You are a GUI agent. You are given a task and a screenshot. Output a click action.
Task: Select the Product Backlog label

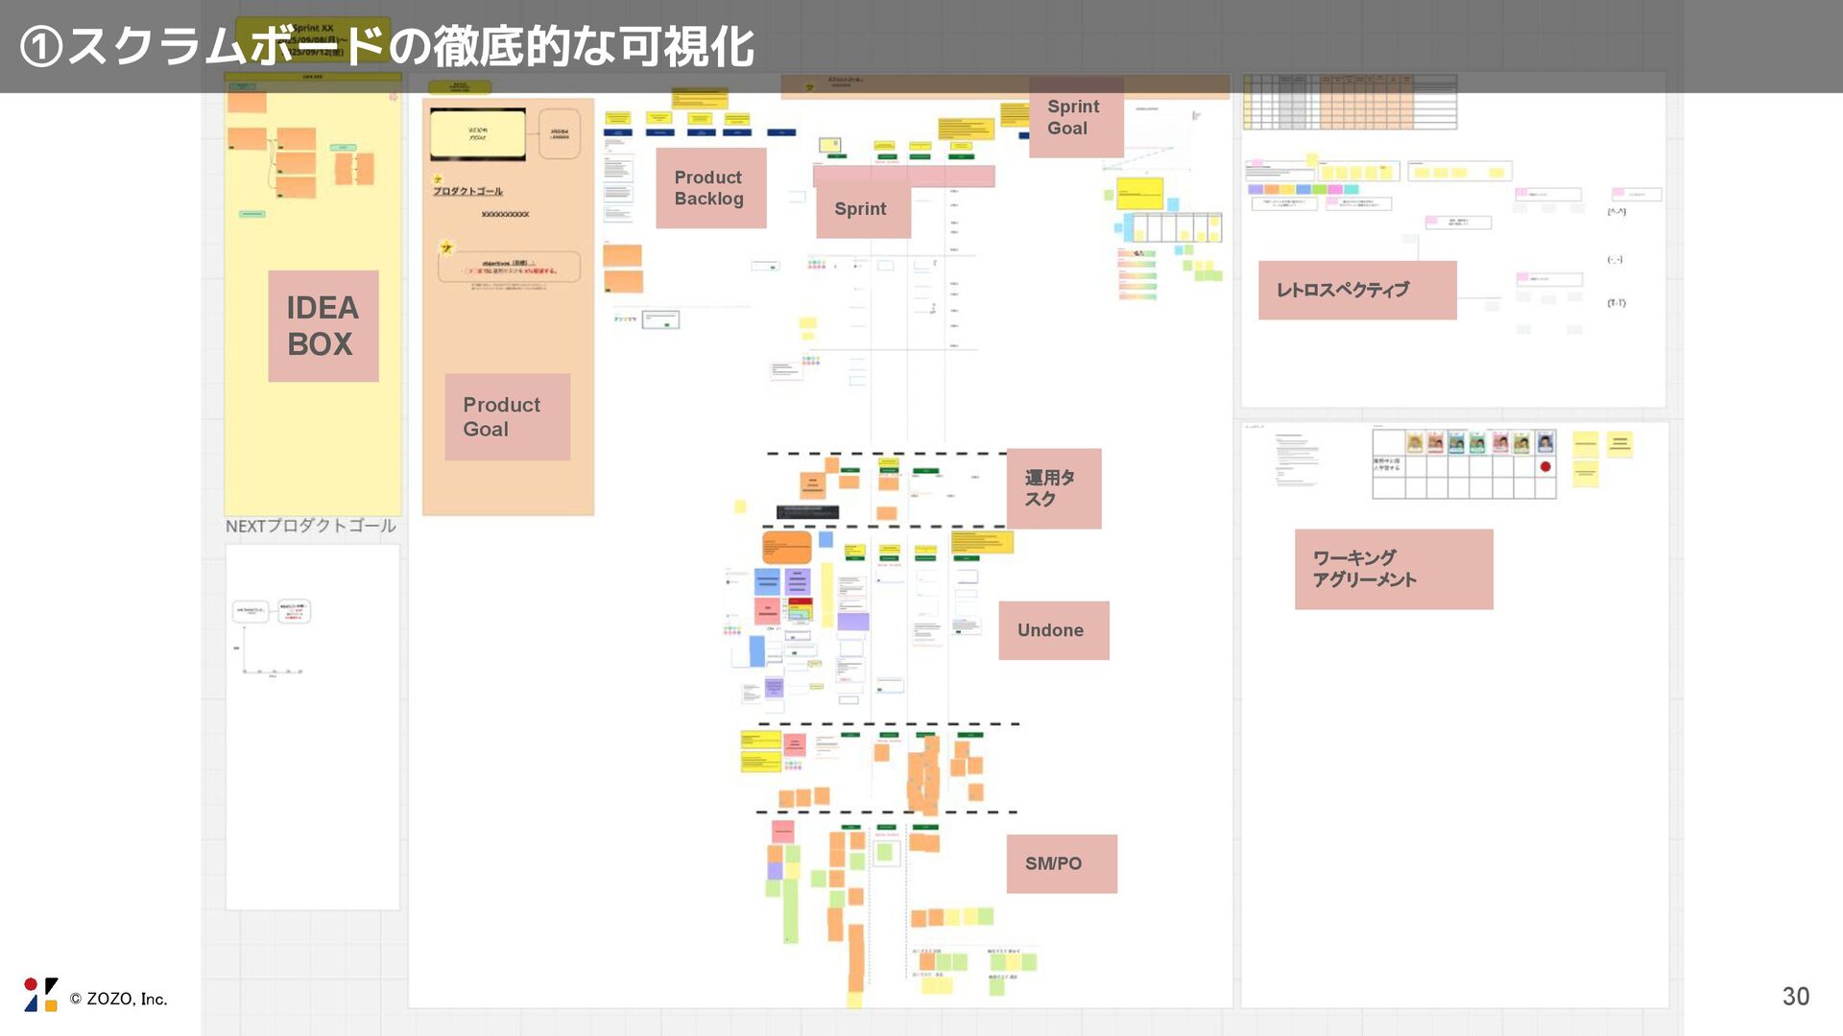coord(710,188)
